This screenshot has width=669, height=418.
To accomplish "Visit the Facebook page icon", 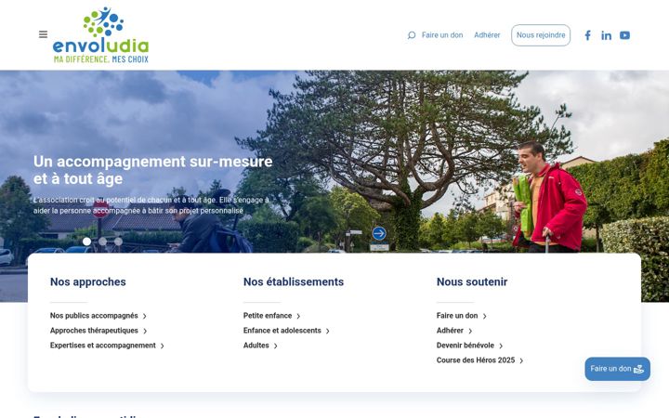I will (587, 35).
